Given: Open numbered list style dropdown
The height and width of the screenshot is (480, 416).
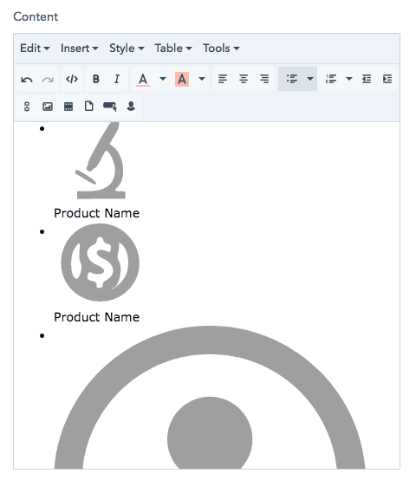Looking at the screenshot, I should pyautogui.click(x=349, y=79).
